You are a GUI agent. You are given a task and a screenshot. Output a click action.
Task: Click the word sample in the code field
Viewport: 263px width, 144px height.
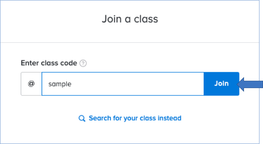pos(60,84)
